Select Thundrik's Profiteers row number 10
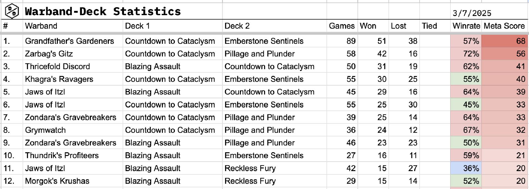This screenshot has width=529, height=189. (12, 155)
